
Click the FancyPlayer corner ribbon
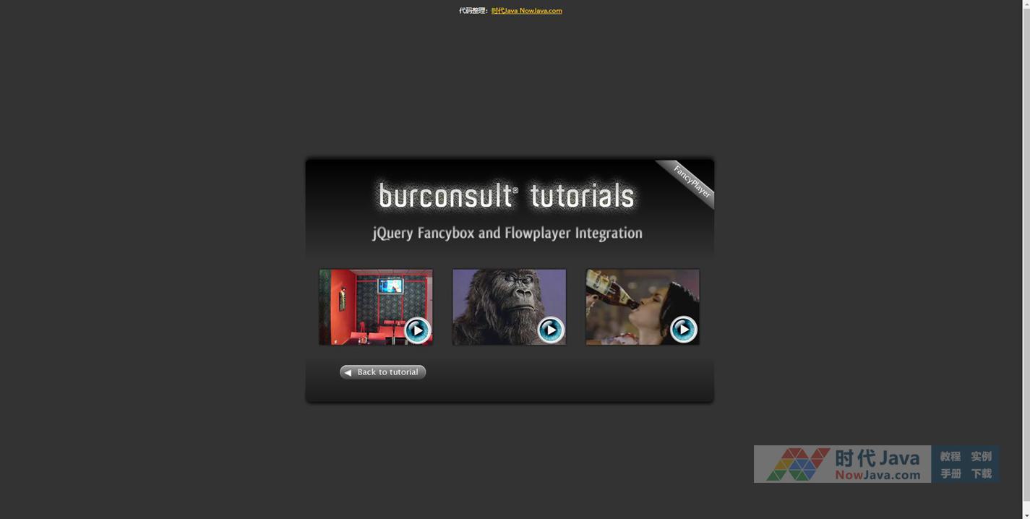click(691, 181)
